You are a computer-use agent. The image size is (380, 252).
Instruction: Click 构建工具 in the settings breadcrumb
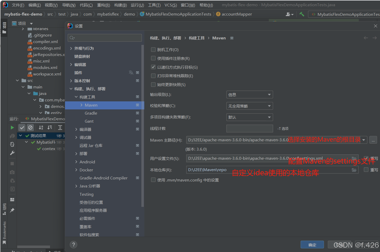pos(197,38)
